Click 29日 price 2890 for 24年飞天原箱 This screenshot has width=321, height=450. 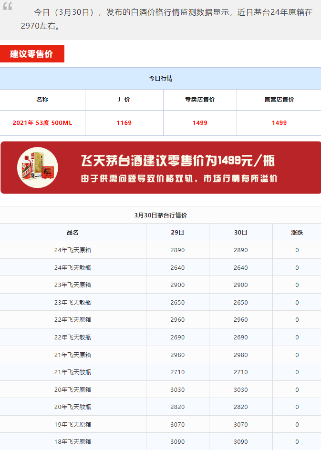(177, 250)
